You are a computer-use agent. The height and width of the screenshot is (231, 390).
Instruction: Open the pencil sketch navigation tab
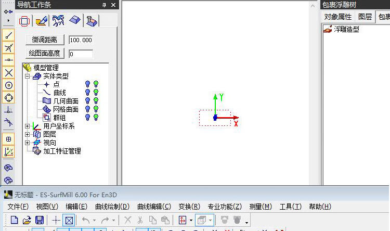click(41, 21)
